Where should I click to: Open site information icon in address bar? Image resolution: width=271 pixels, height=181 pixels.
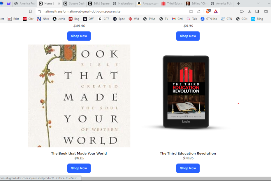(40, 11)
